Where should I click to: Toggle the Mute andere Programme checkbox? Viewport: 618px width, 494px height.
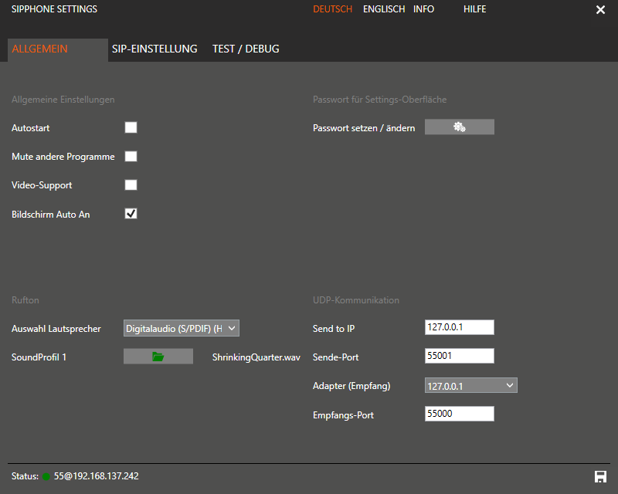pyautogui.click(x=131, y=157)
